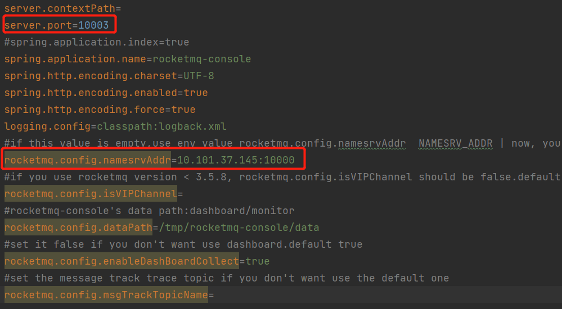Click the comment about message track trace topic
The image size is (562, 309).
(x=227, y=278)
